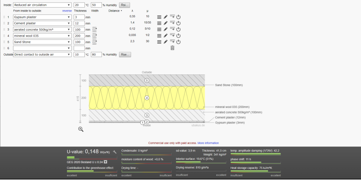Focus Cement plaster thickness field
361x180 pixels.
click(x=79, y=23)
